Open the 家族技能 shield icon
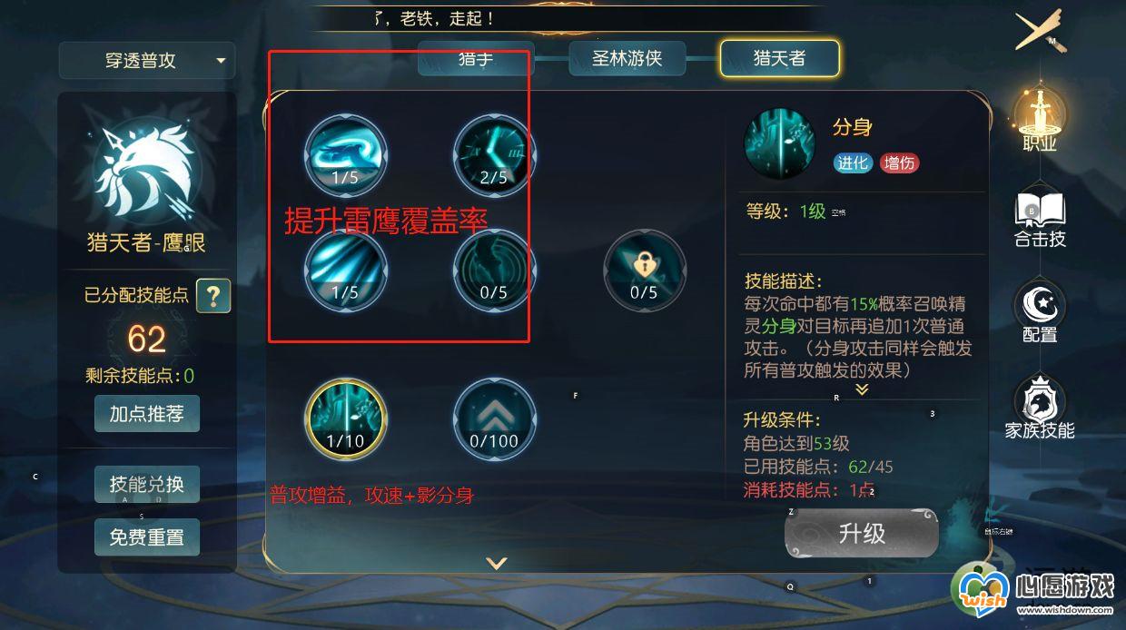This screenshot has width=1126, height=630. point(1040,409)
